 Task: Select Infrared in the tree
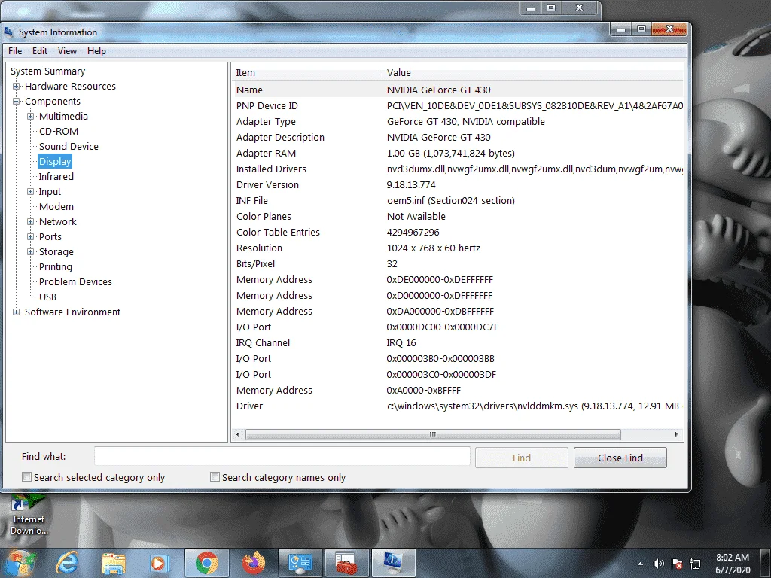[56, 176]
